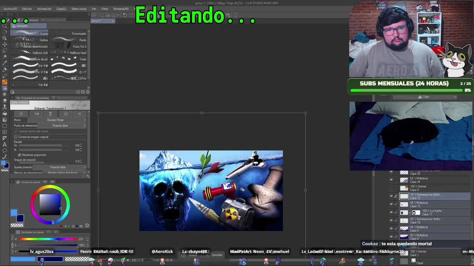Choose the Pulverizador sub tool
Screen dimensions: 474x266
(x=69, y=34)
